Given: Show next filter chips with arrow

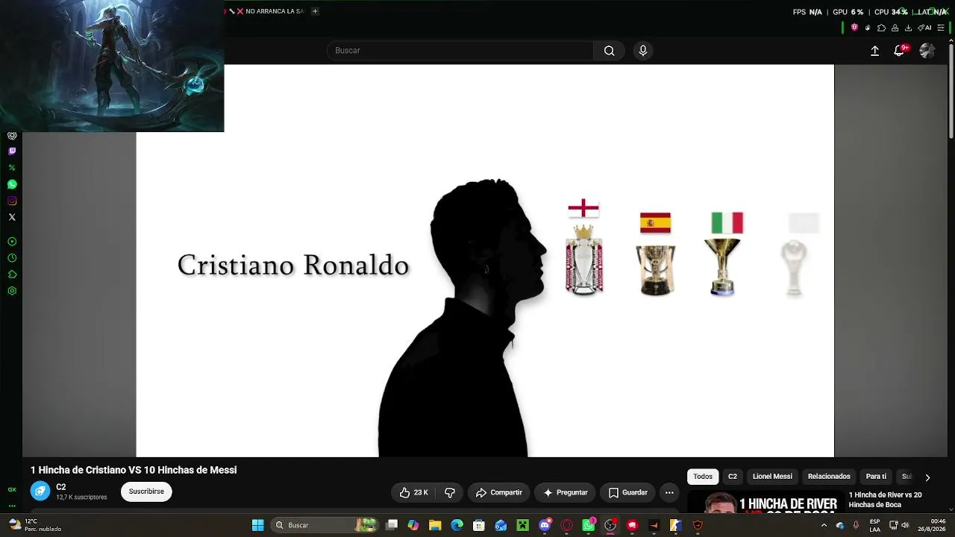Looking at the screenshot, I should point(927,477).
